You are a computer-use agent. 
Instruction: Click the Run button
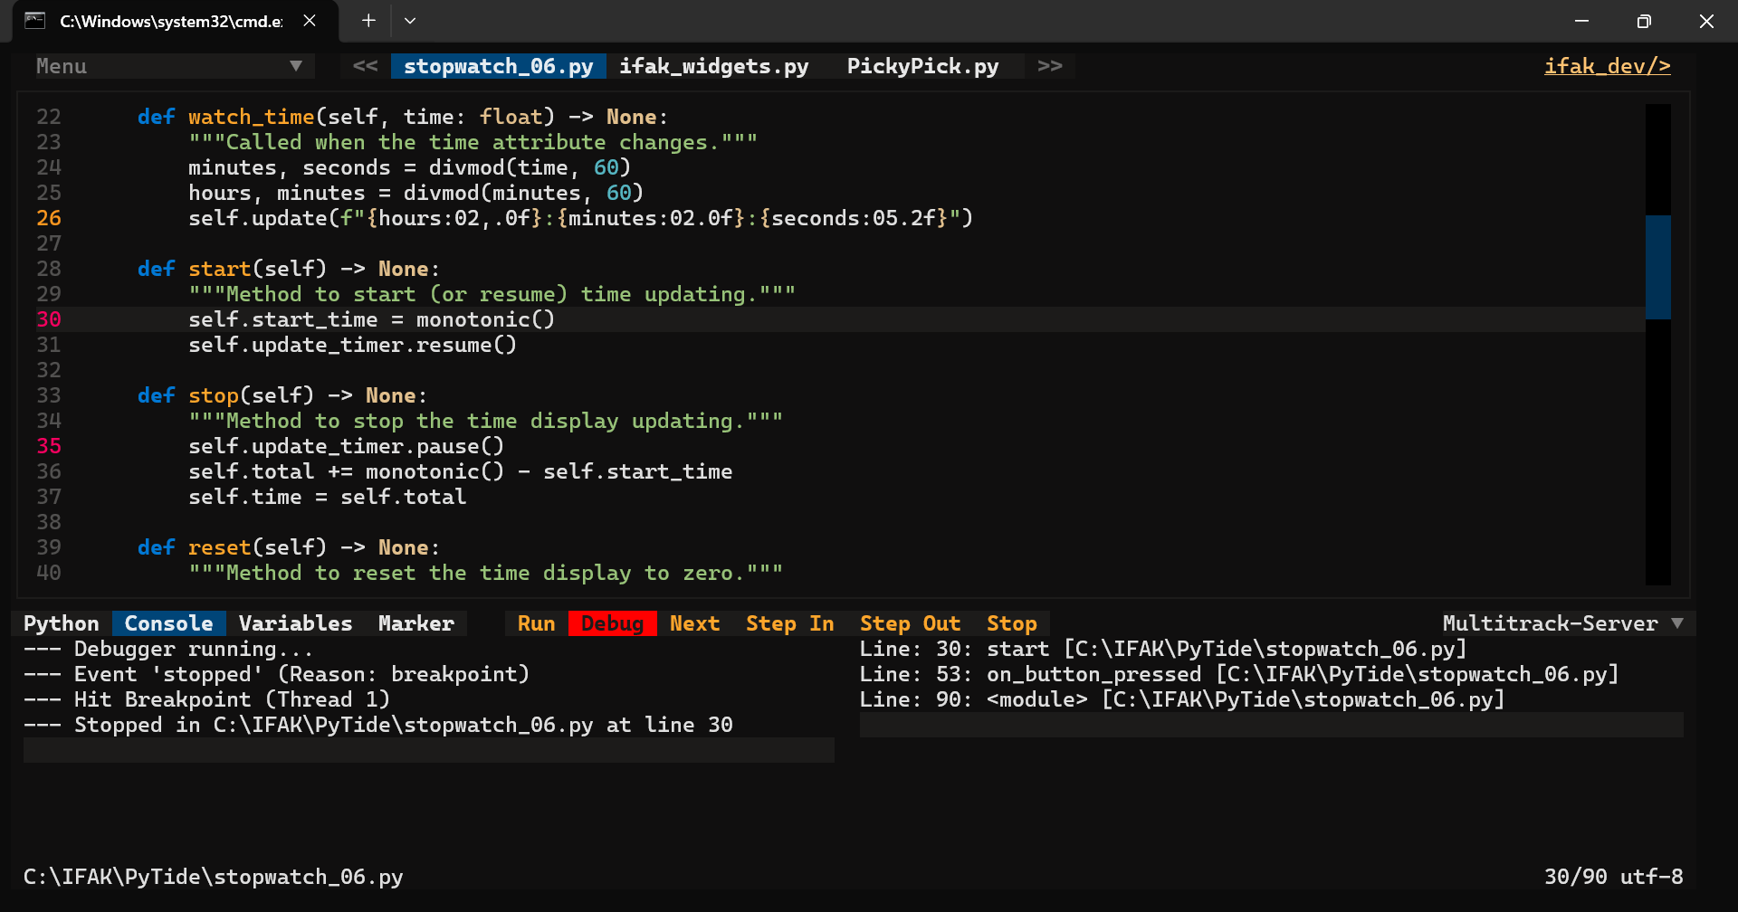pyautogui.click(x=537, y=623)
